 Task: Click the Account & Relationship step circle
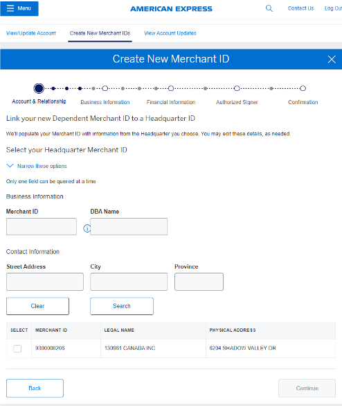(39, 88)
